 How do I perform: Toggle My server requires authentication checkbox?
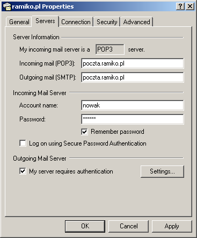pyautogui.click(x=23, y=171)
